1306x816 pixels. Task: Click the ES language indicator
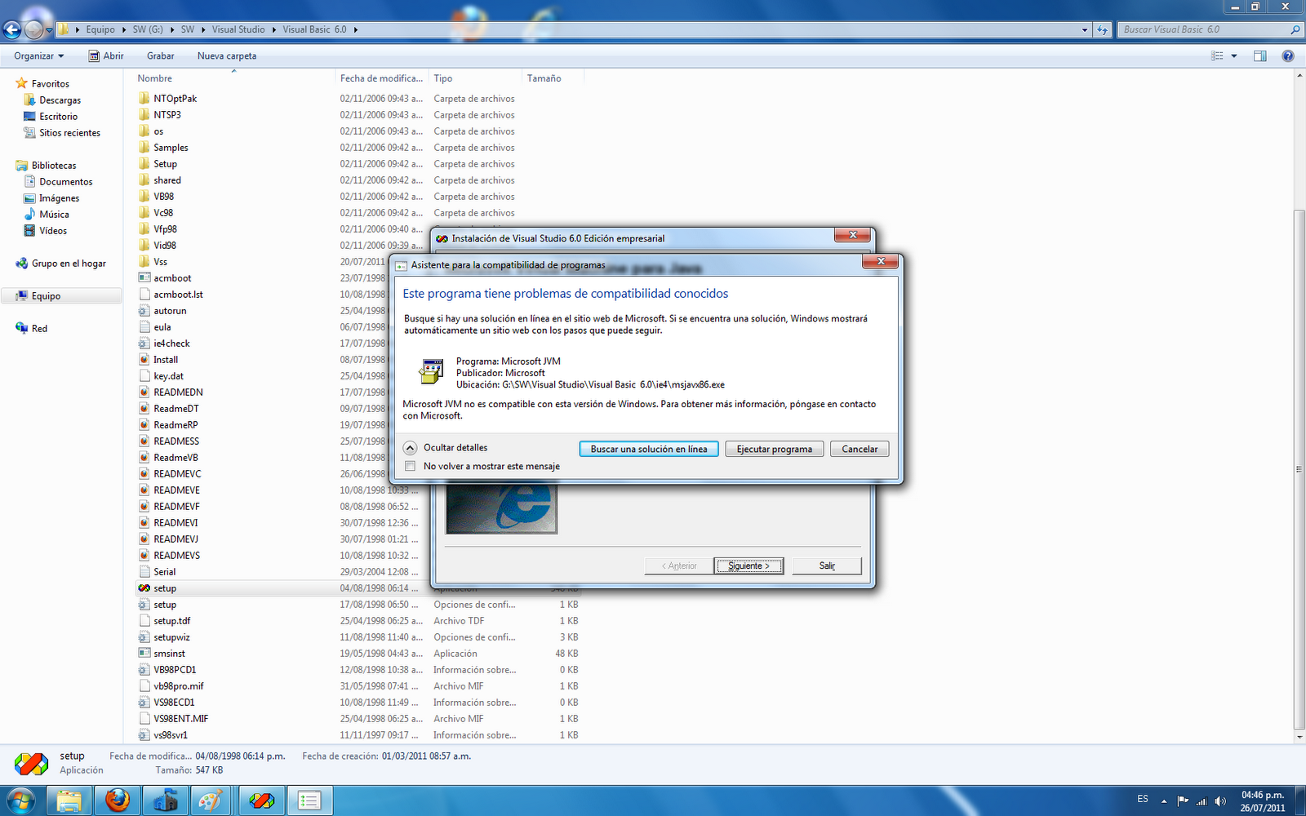tap(1143, 799)
